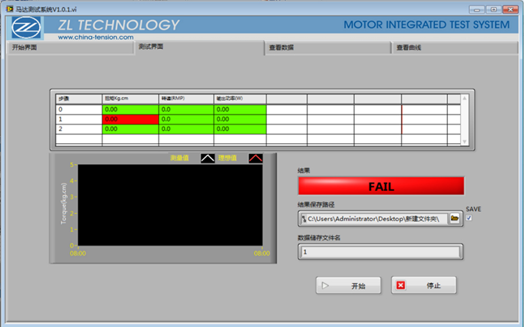The height and width of the screenshot is (327, 524).
Task: Select the red torque cell in step 1
Action: pyautogui.click(x=130, y=119)
